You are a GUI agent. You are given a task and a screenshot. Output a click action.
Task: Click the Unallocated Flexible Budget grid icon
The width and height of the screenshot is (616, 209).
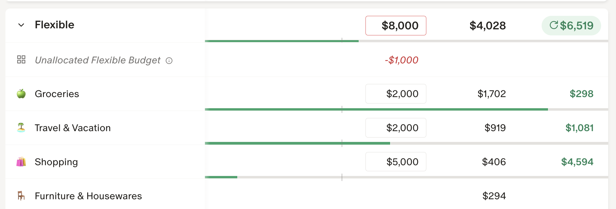point(21,60)
